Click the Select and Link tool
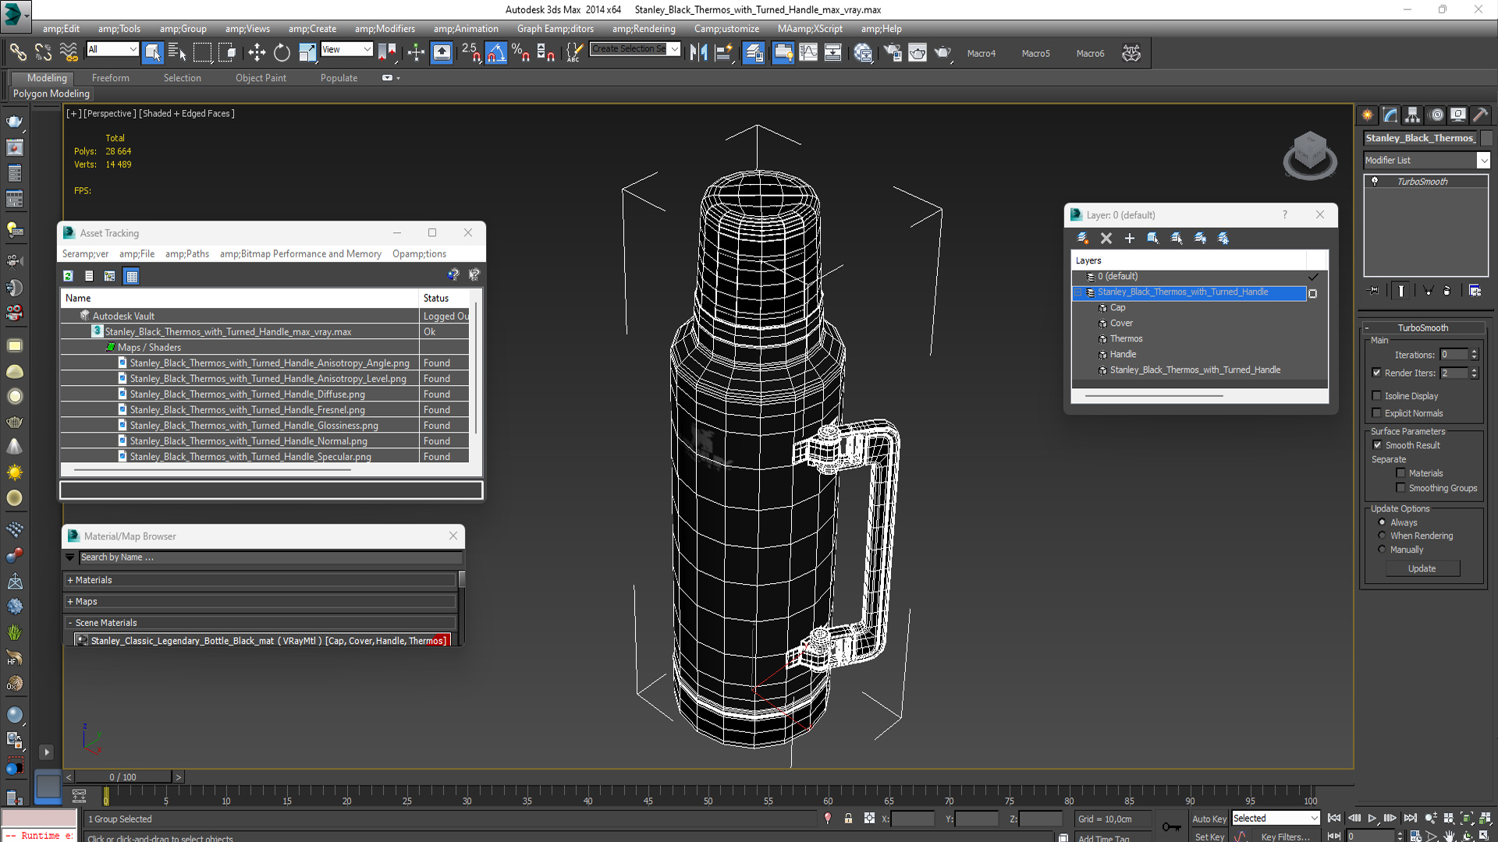This screenshot has width=1498, height=842. 17,53
